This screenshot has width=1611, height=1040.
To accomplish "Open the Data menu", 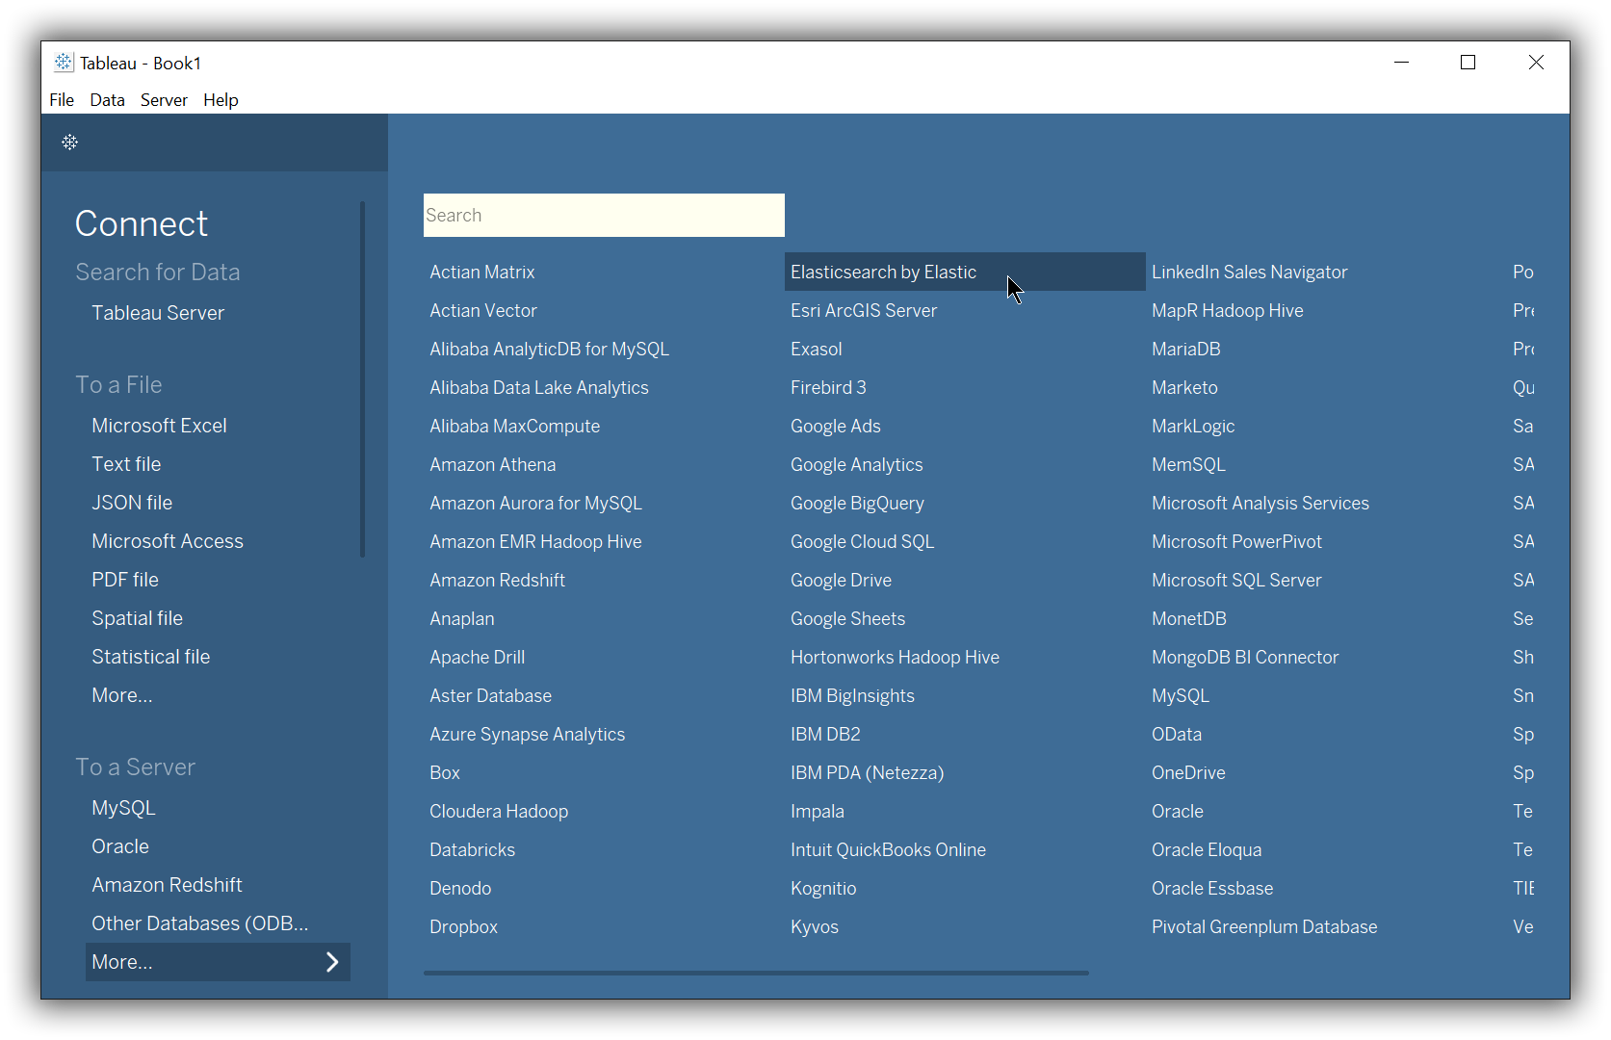I will coord(107,99).
